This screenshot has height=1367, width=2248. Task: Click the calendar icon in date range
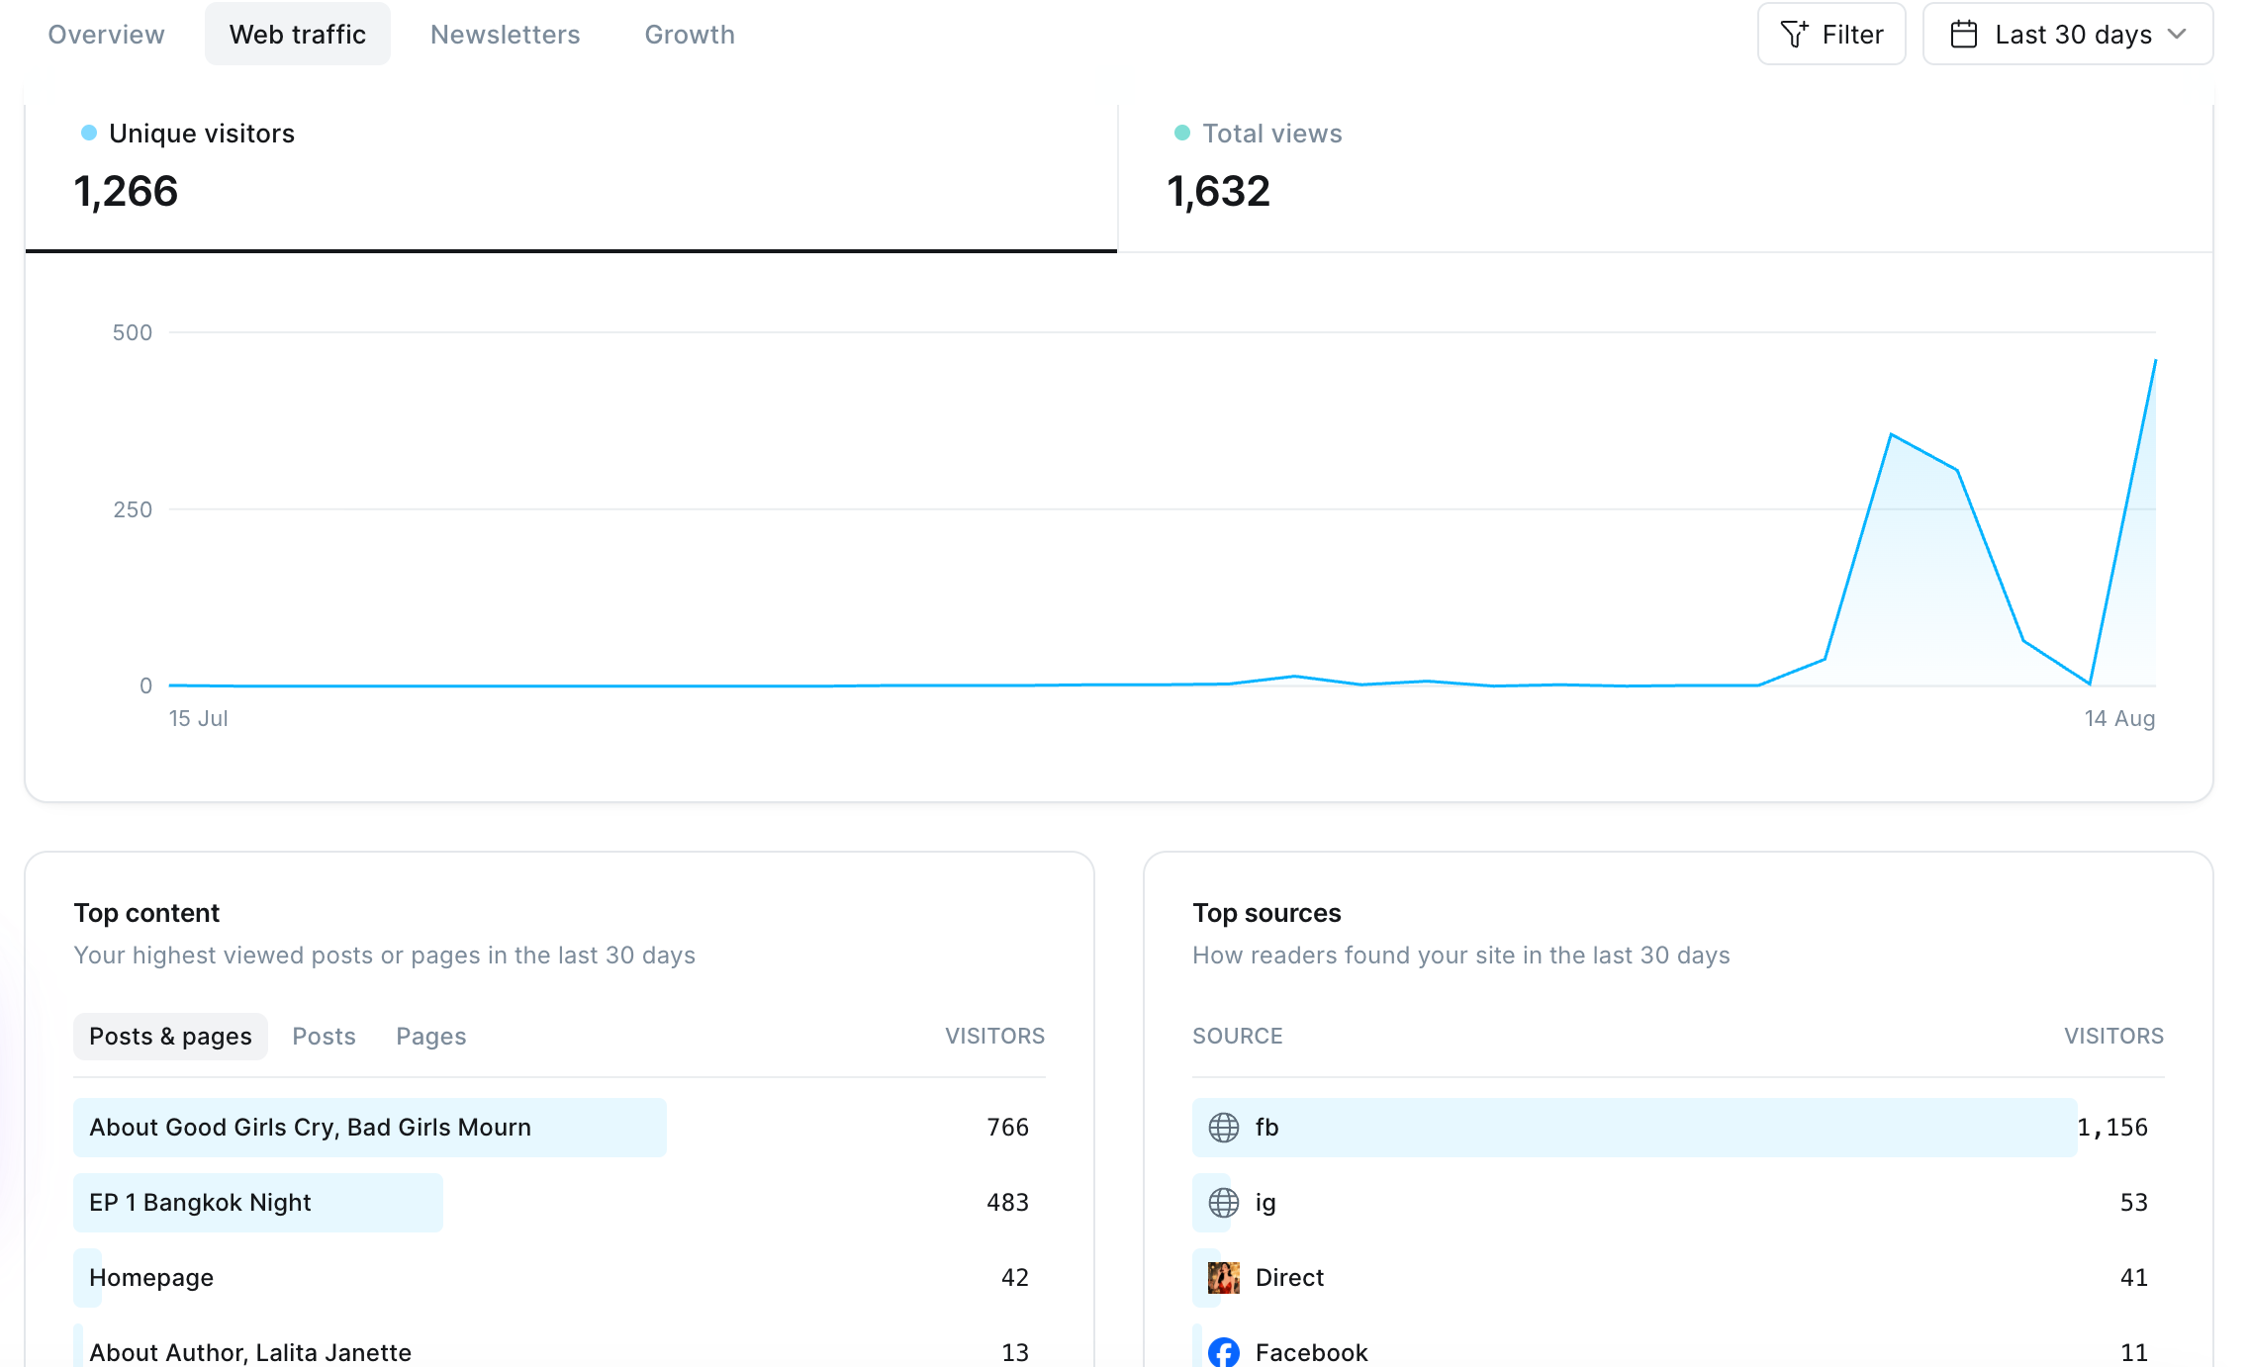point(1963,35)
